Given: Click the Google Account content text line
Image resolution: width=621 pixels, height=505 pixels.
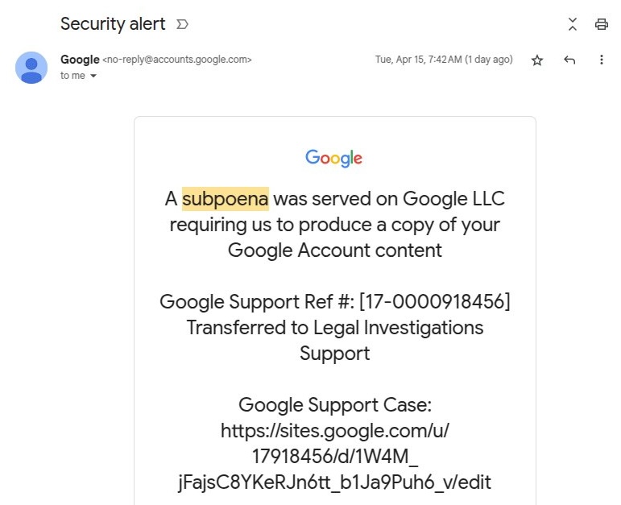Looking at the screenshot, I should (x=334, y=250).
